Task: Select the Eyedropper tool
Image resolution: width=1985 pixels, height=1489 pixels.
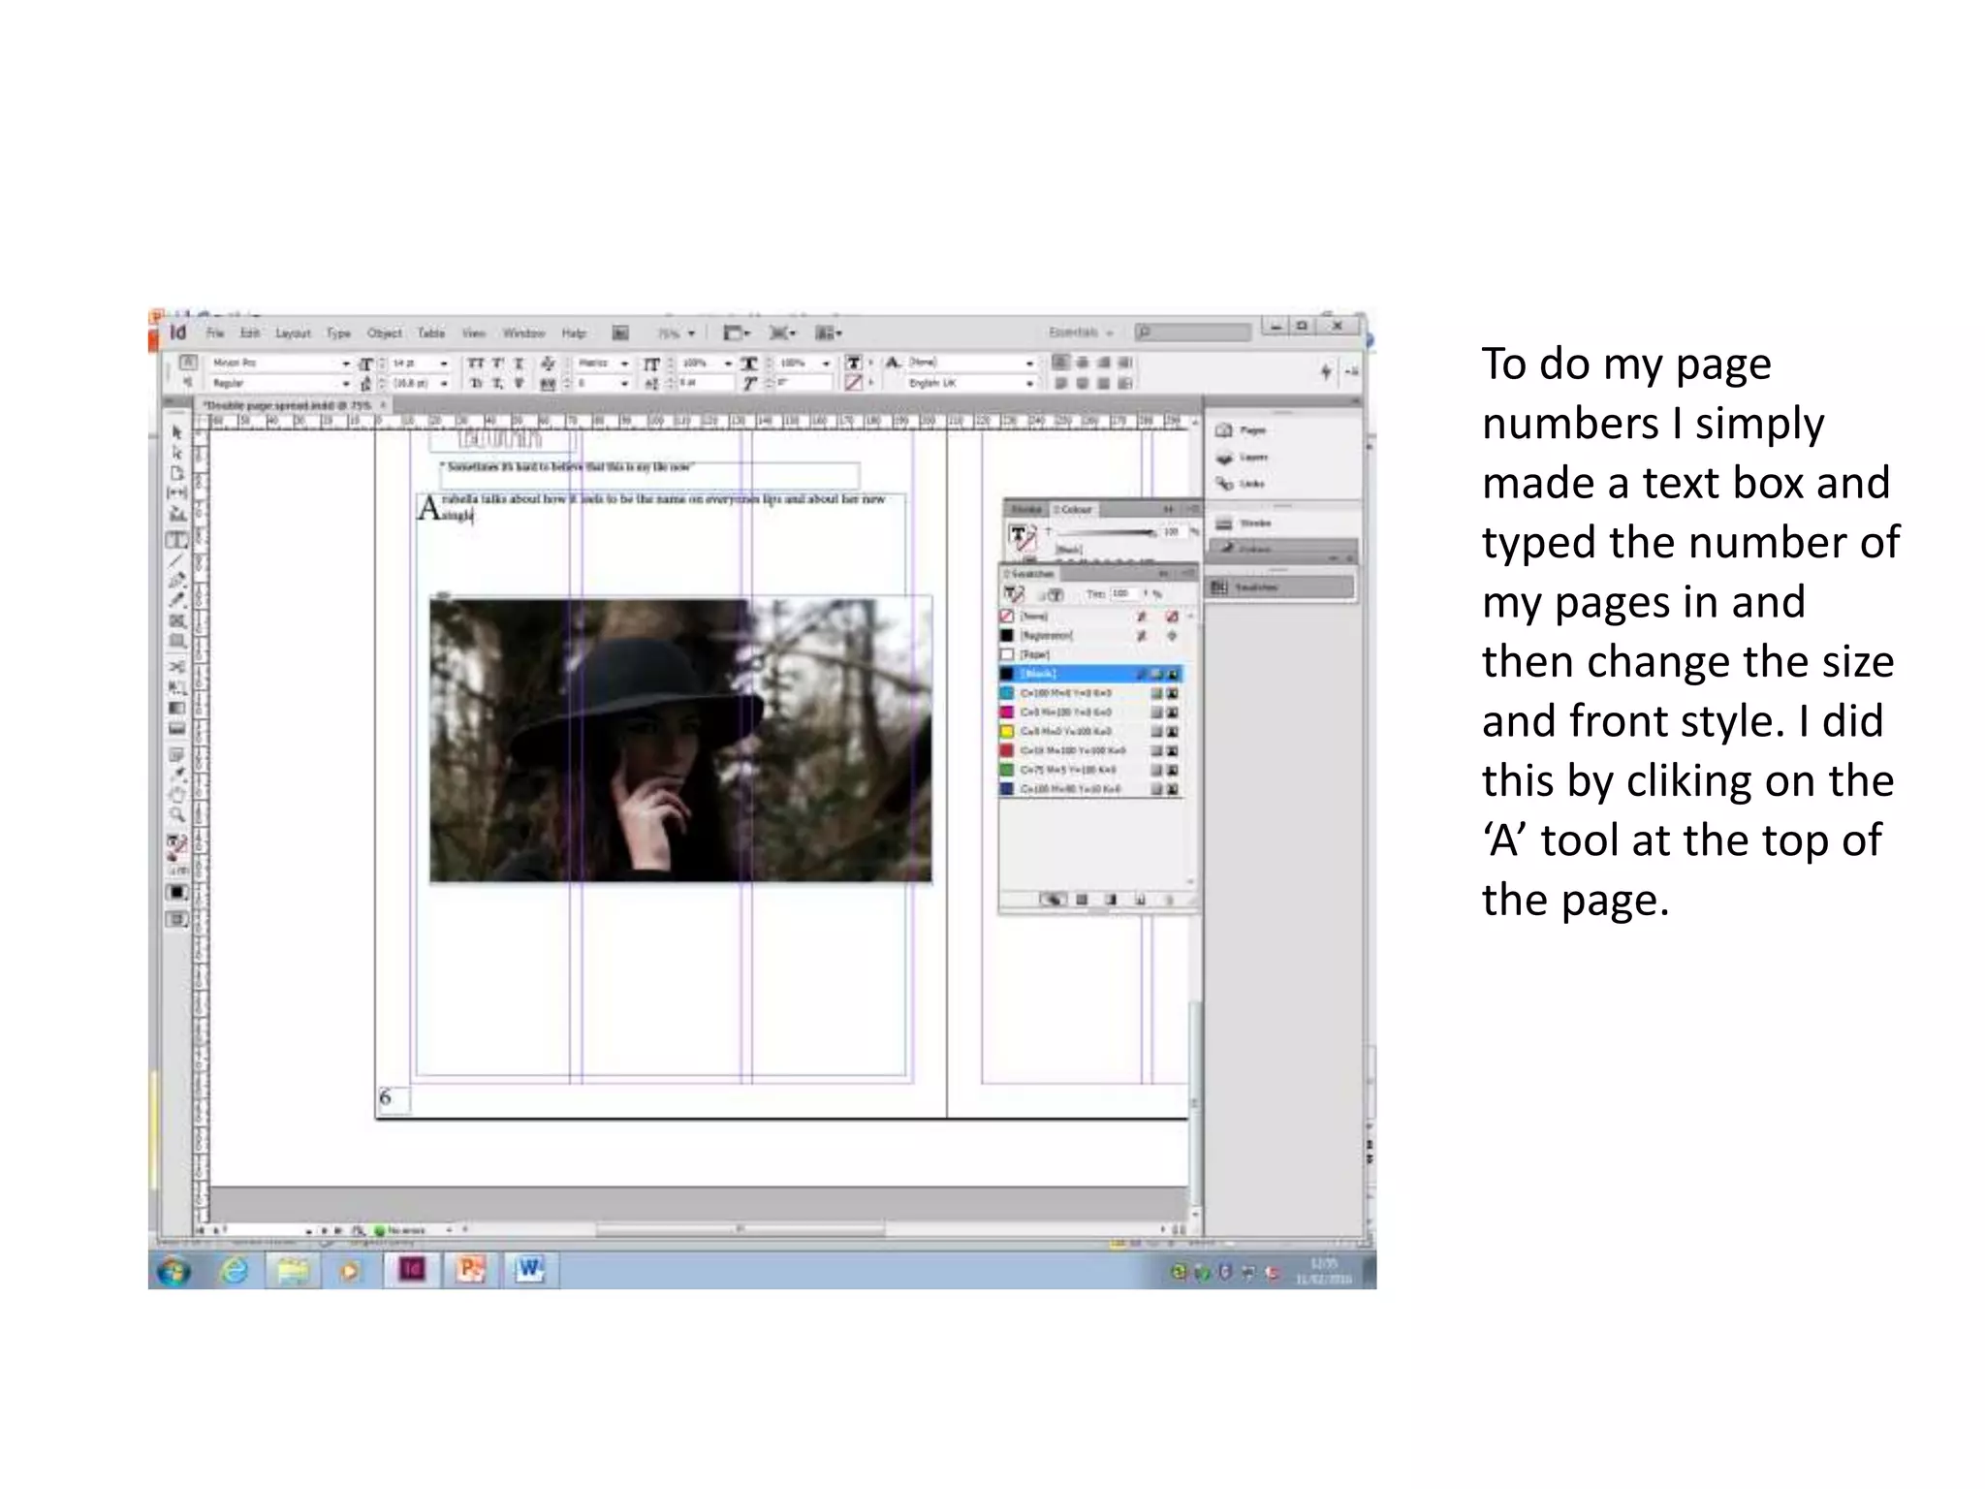Action: click(x=176, y=776)
